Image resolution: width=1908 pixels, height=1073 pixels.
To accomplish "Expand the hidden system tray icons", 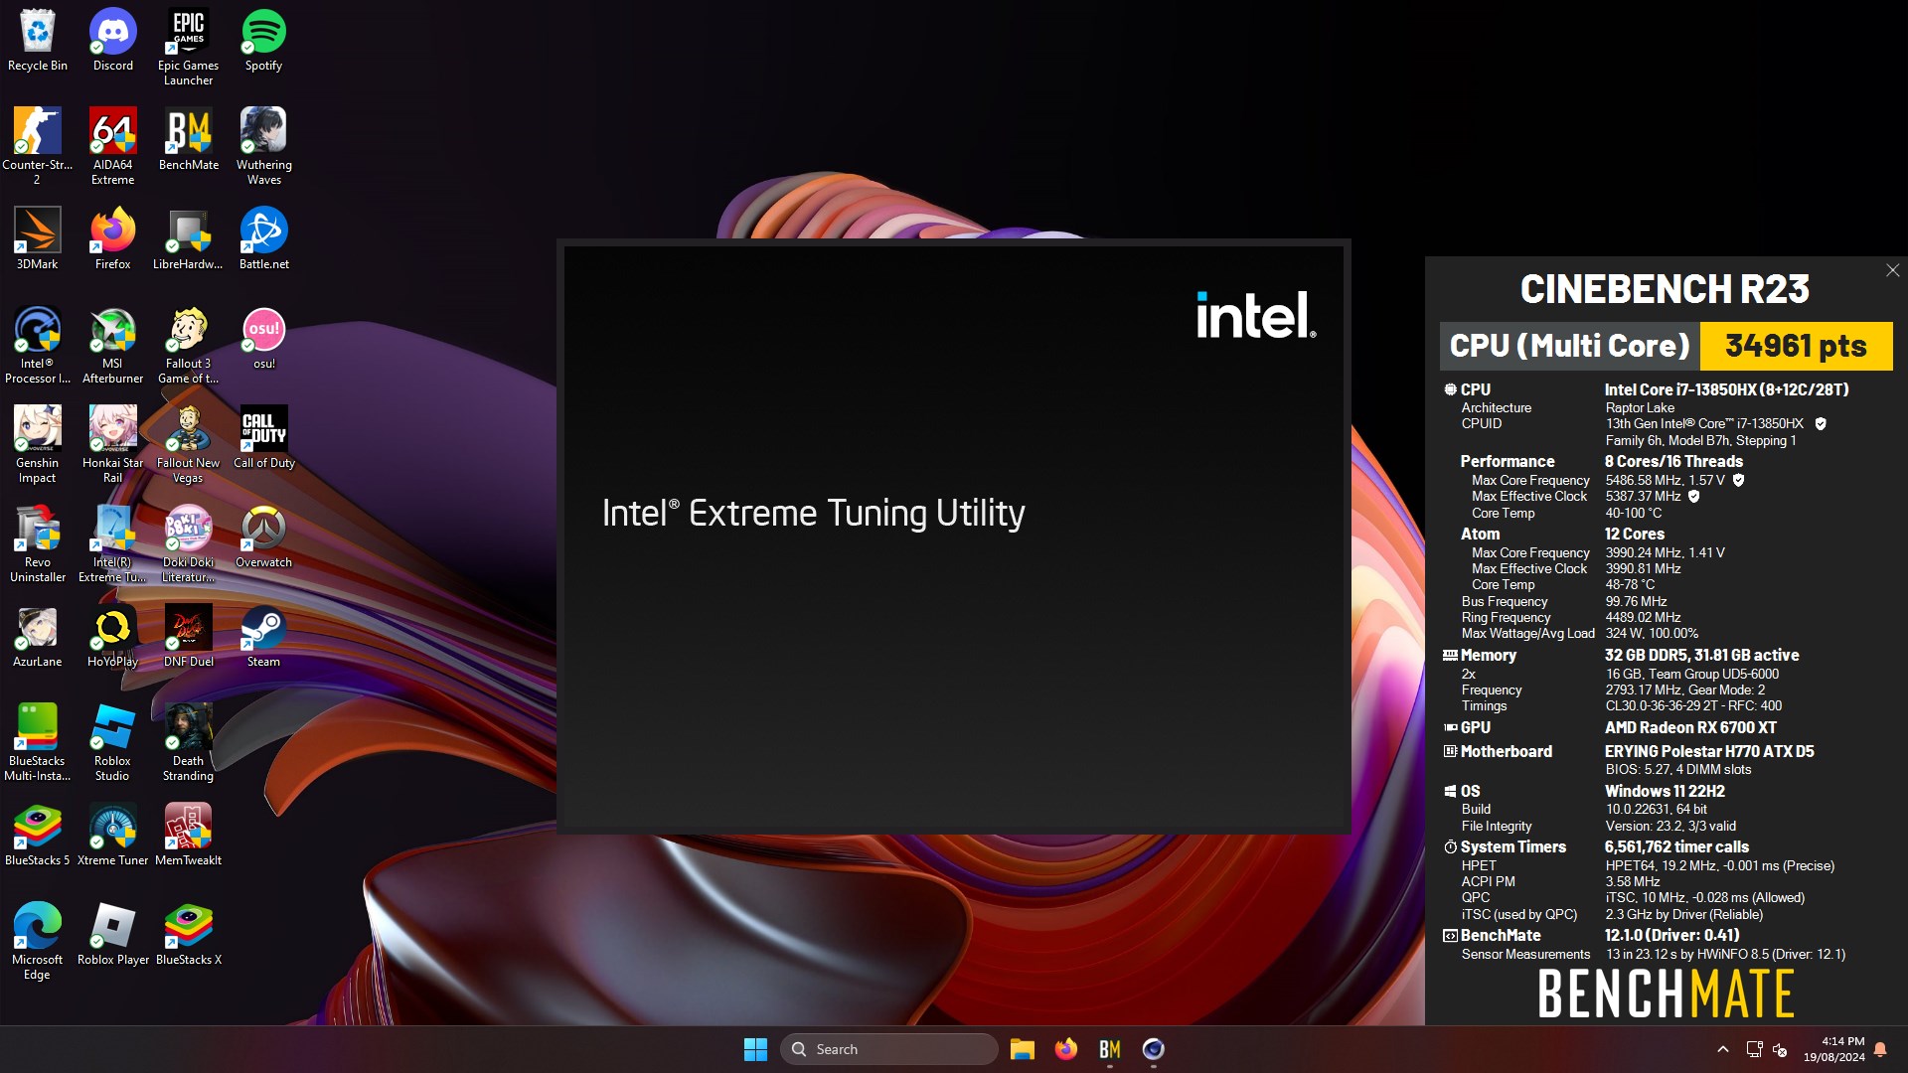I will pyautogui.click(x=1723, y=1049).
